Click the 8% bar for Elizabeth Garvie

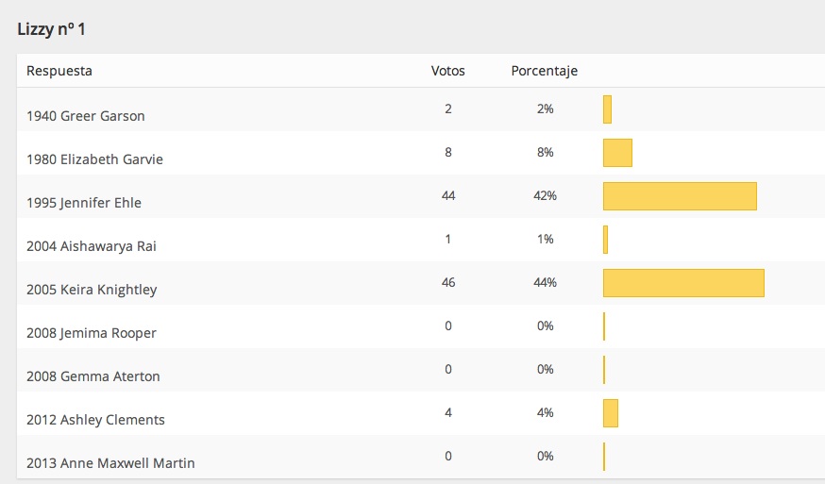point(617,153)
